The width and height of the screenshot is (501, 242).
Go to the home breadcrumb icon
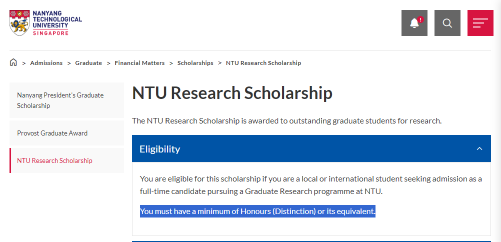point(13,62)
